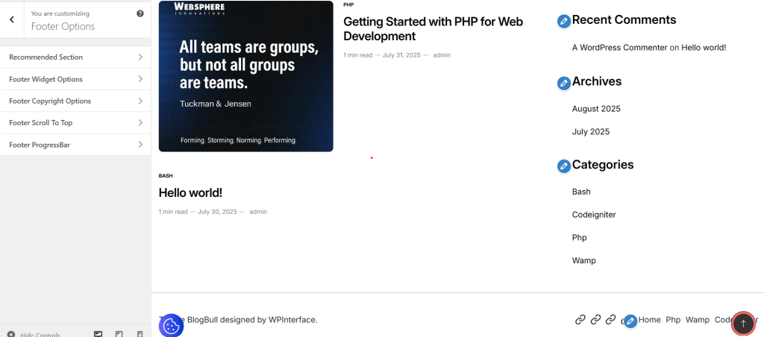Click the scroll-to-top arrow button
This screenshot has height=337, width=764.
click(742, 323)
